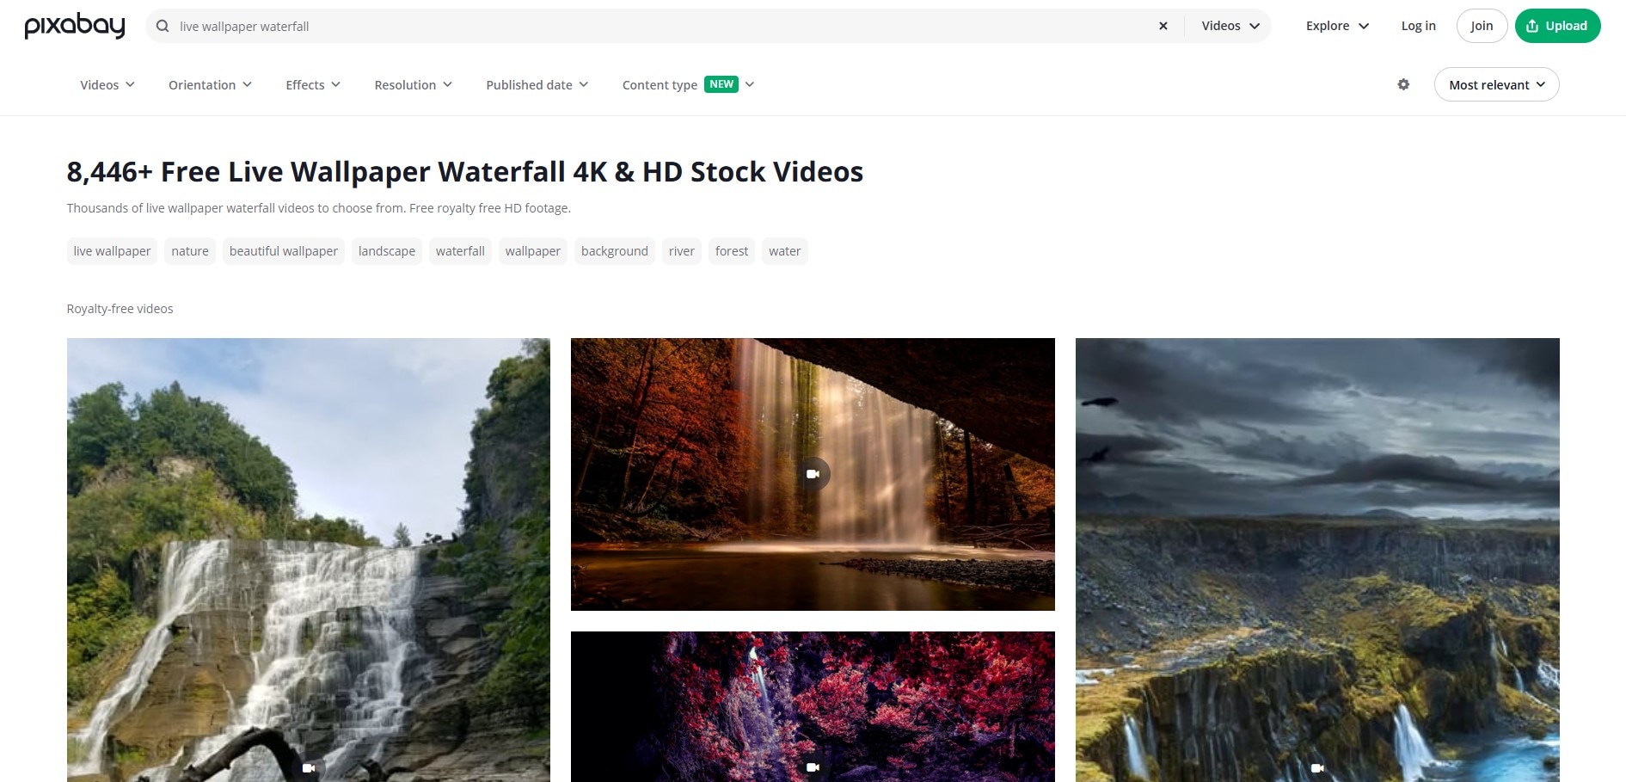This screenshot has width=1626, height=782.
Task: Open the Videos media type selector in search bar
Action: [1228, 26]
